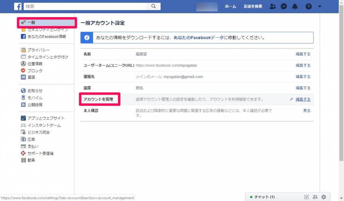344x201 pixels.
Task: Edit the アカウントを管理 row
Action: [303, 100]
